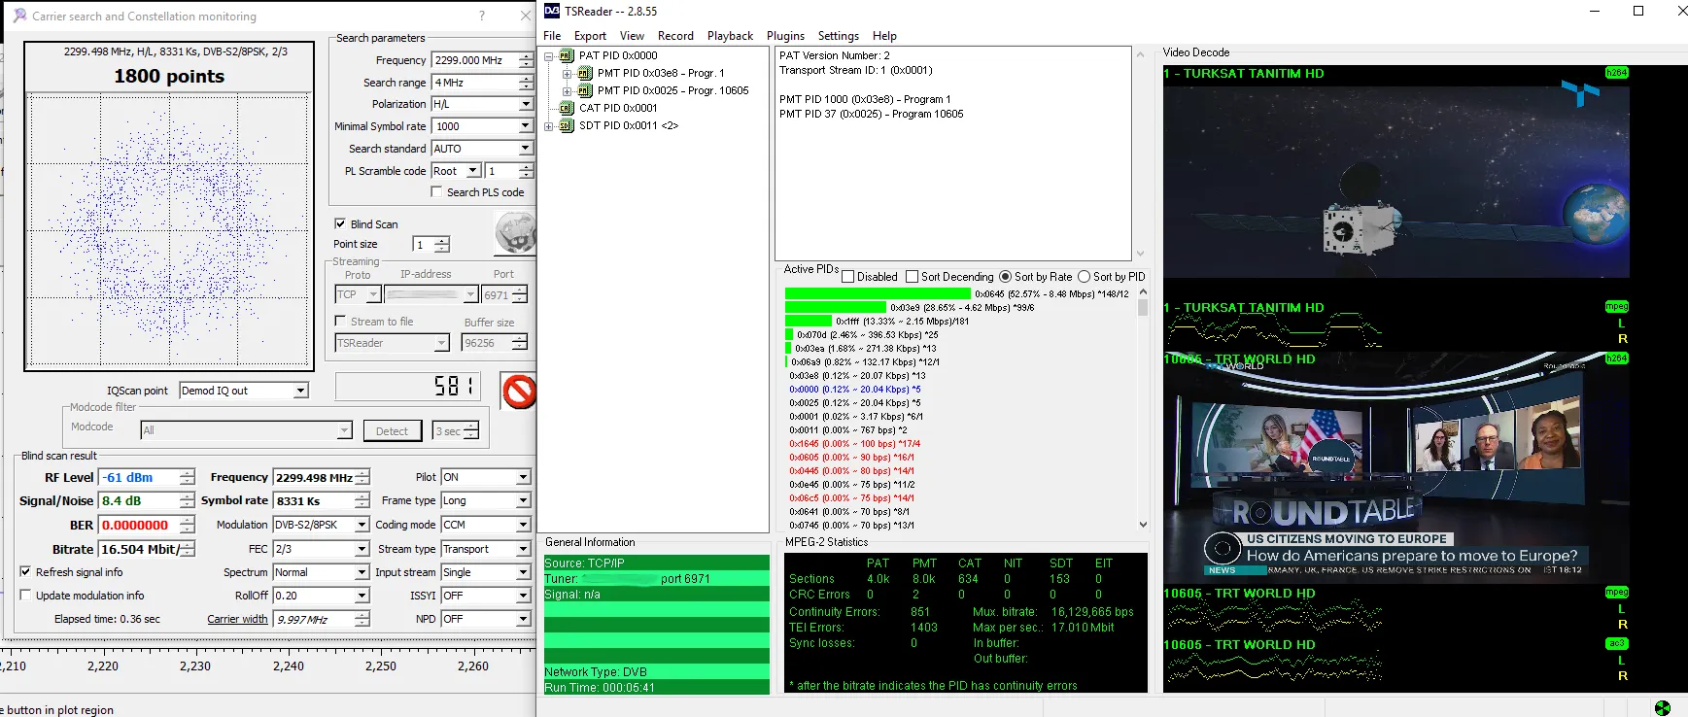This screenshot has height=717, width=1688.
Task: Open the Plugins menu
Action: pos(784,36)
